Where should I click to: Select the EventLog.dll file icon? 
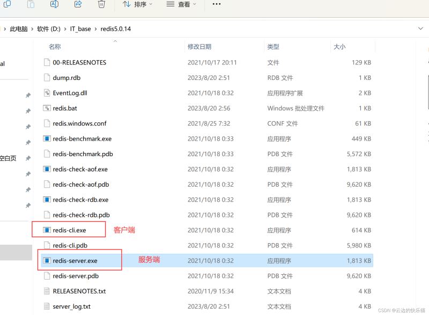pos(47,93)
